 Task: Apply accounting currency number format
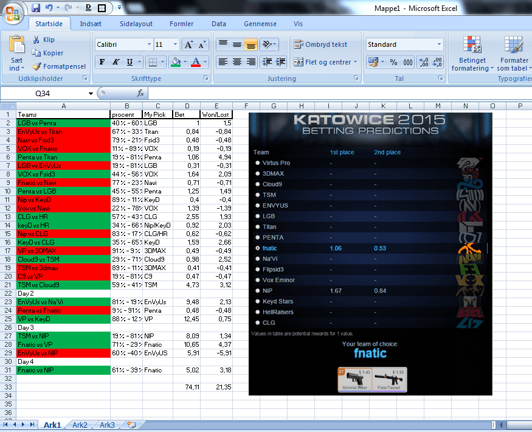pyautogui.click(x=373, y=62)
